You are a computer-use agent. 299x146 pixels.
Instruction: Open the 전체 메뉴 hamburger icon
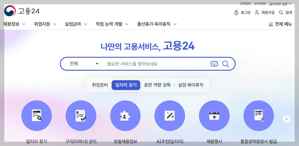coord(271,24)
